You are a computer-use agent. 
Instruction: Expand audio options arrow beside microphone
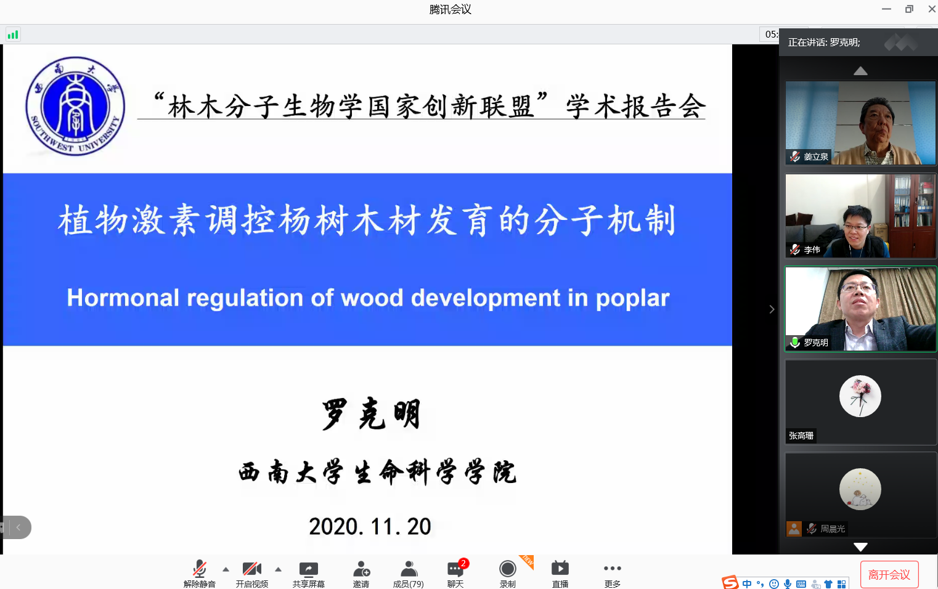pyautogui.click(x=226, y=569)
